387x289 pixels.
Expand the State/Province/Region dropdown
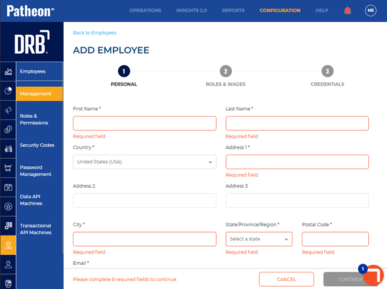click(259, 239)
